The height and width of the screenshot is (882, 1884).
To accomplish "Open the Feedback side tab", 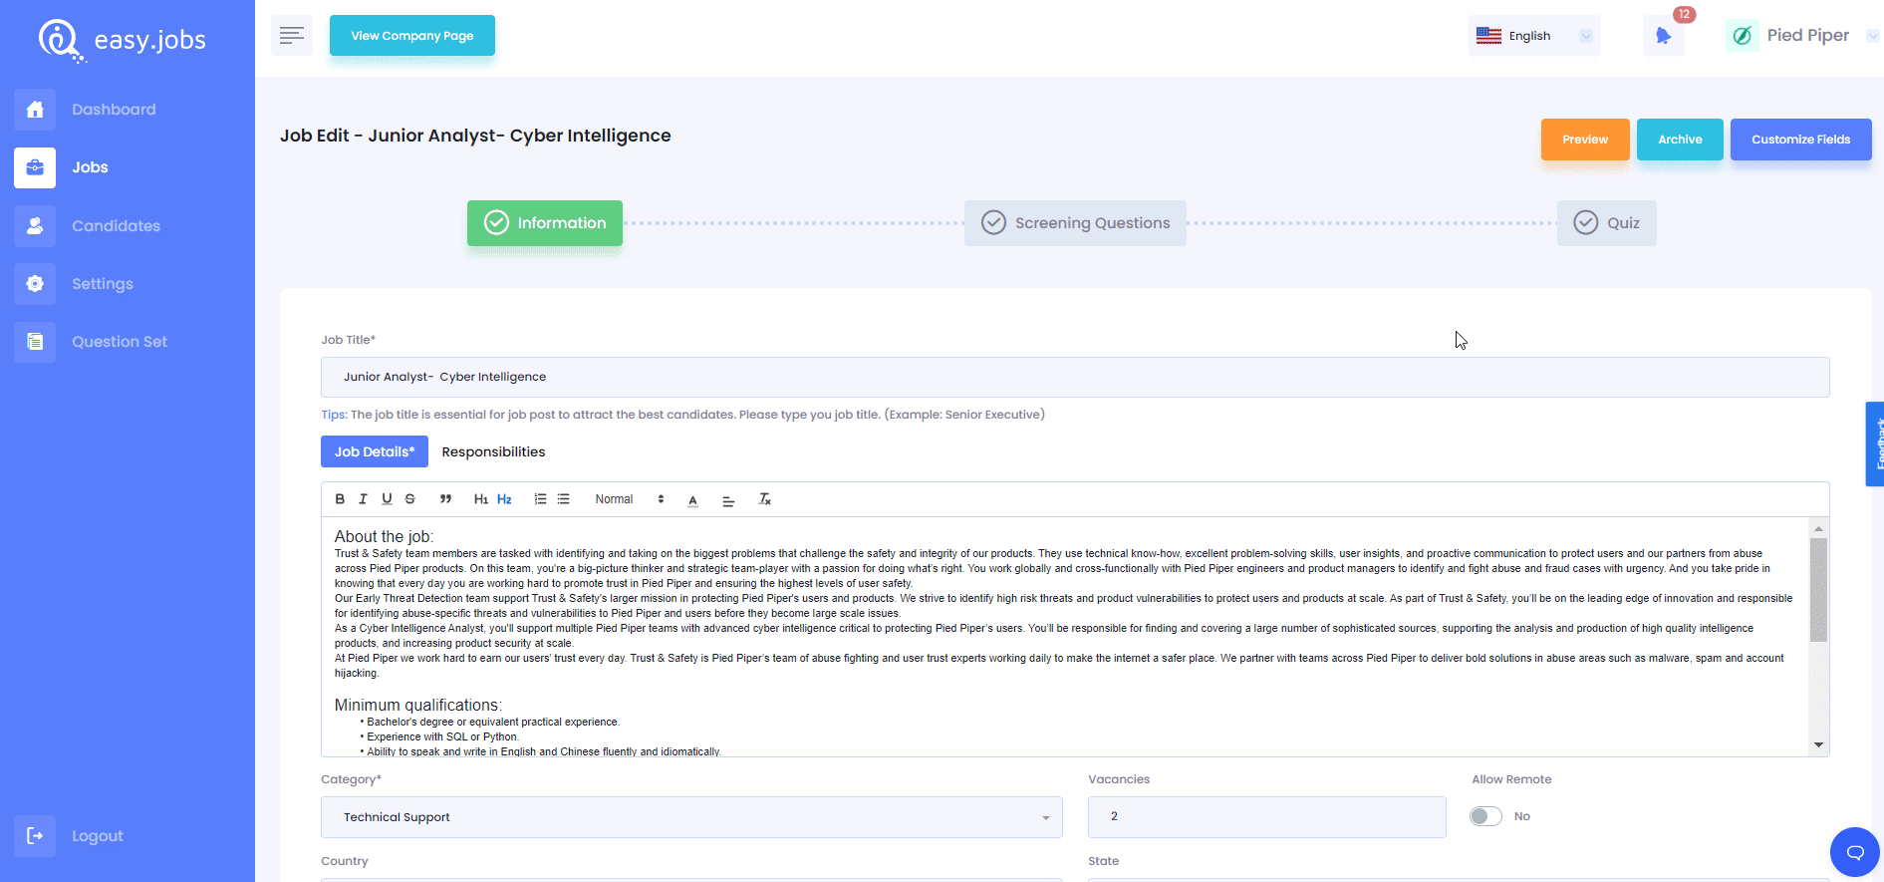I will (x=1875, y=443).
